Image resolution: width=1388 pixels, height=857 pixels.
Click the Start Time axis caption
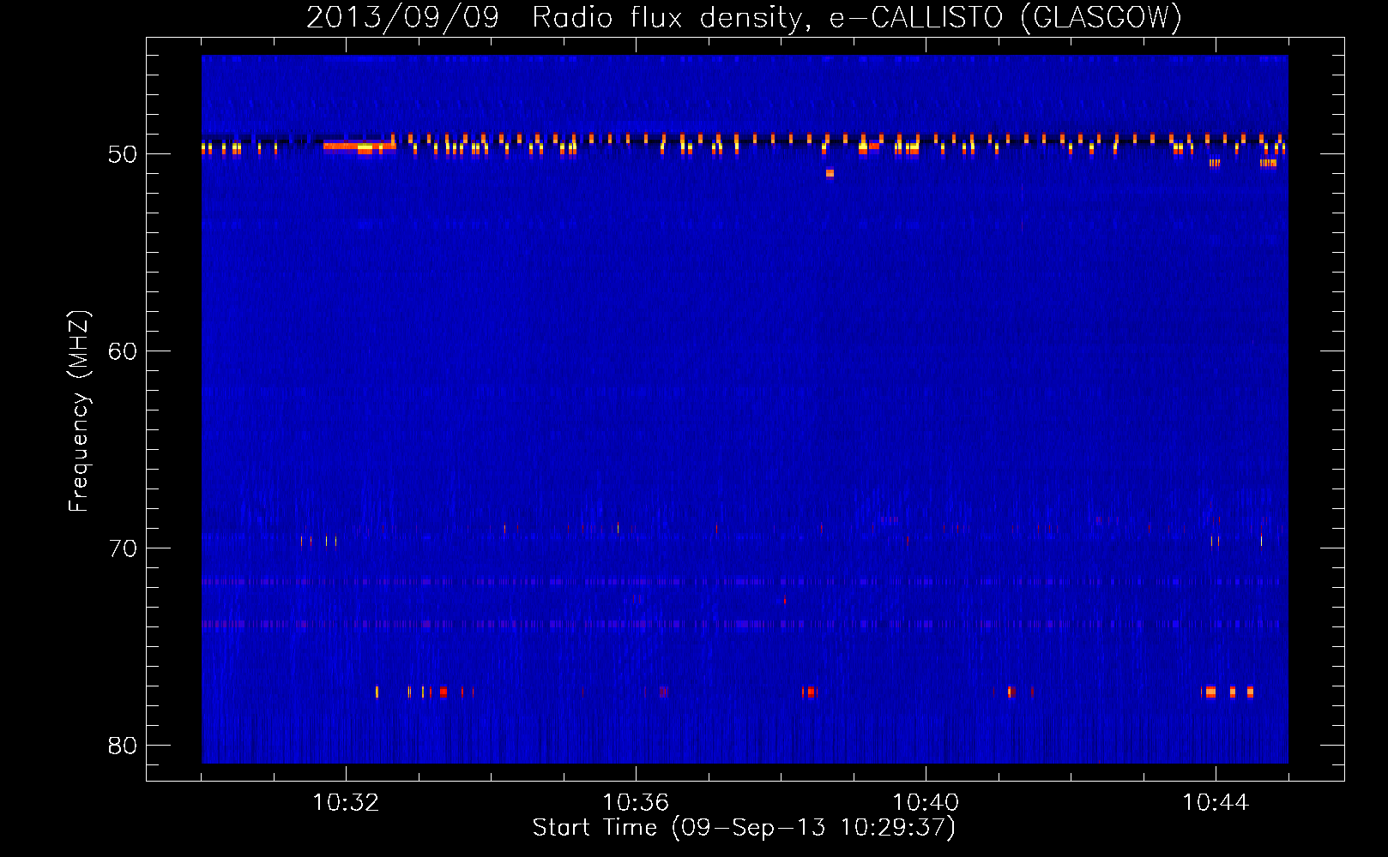pos(744,828)
